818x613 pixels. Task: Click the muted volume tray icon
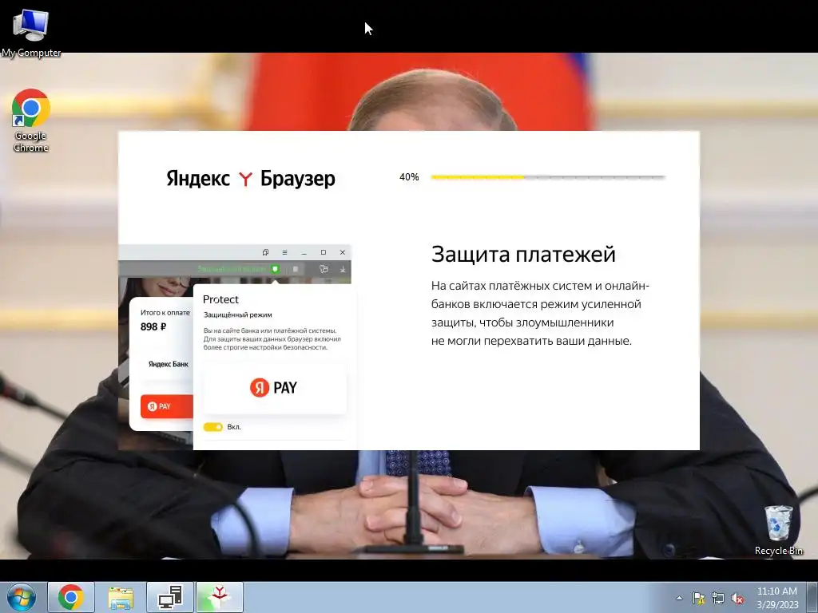[x=737, y=598]
